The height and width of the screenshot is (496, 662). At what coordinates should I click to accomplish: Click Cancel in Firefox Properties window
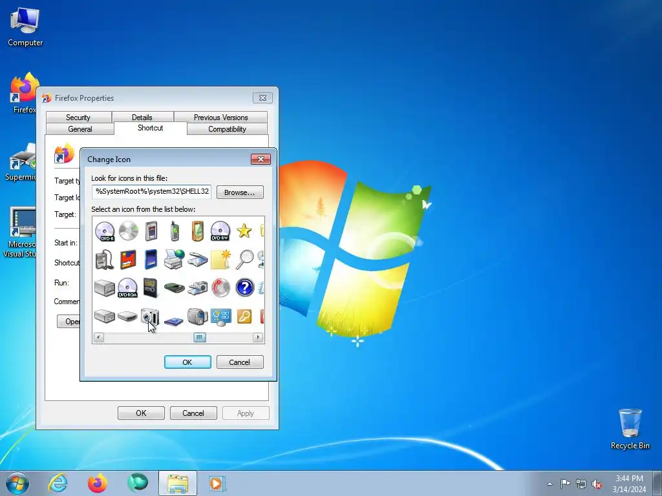pyautogui.click(x=193, y=413)
